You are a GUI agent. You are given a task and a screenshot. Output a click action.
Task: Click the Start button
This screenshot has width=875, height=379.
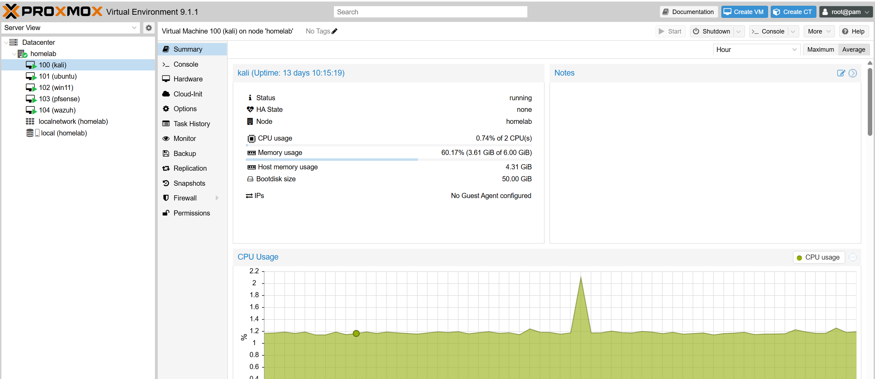point(670,31)
